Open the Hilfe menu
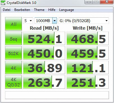The image size is (114, 103). 52,10
